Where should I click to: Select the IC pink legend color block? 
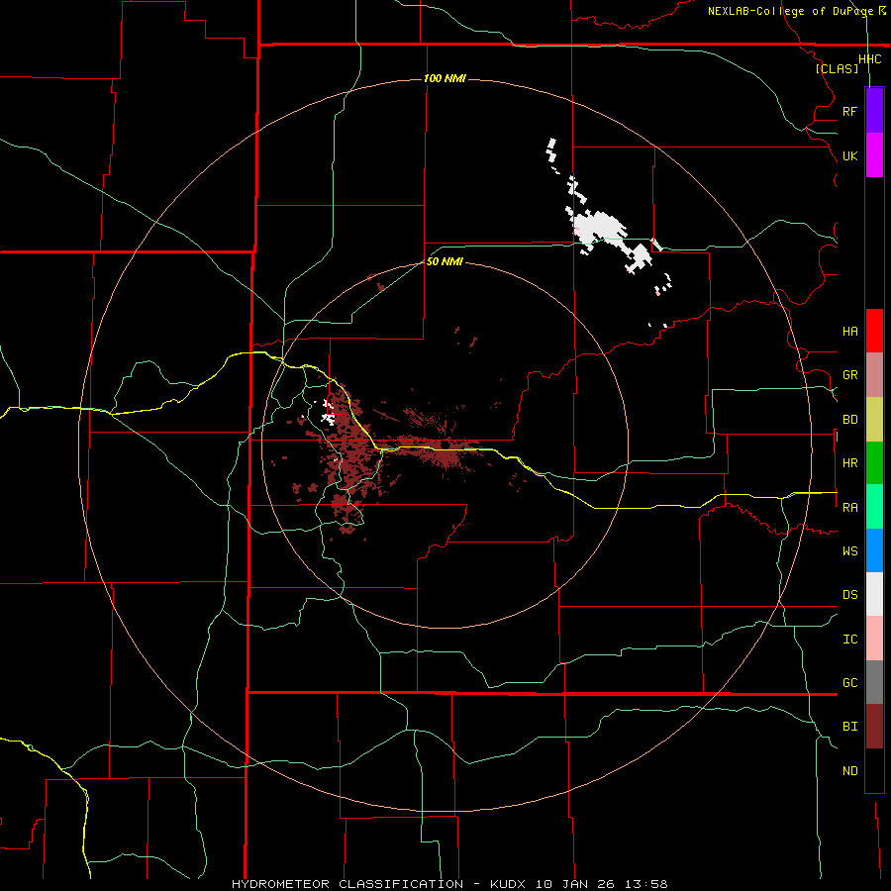click(x=874, y=639)
